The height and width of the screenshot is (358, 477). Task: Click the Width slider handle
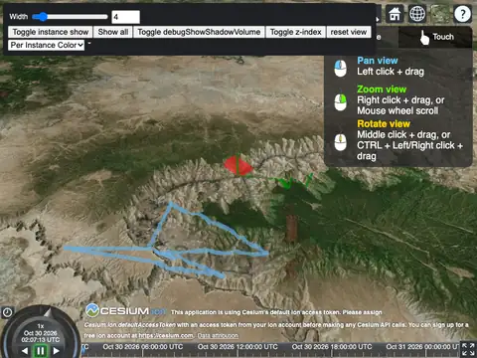coord(42,17)
